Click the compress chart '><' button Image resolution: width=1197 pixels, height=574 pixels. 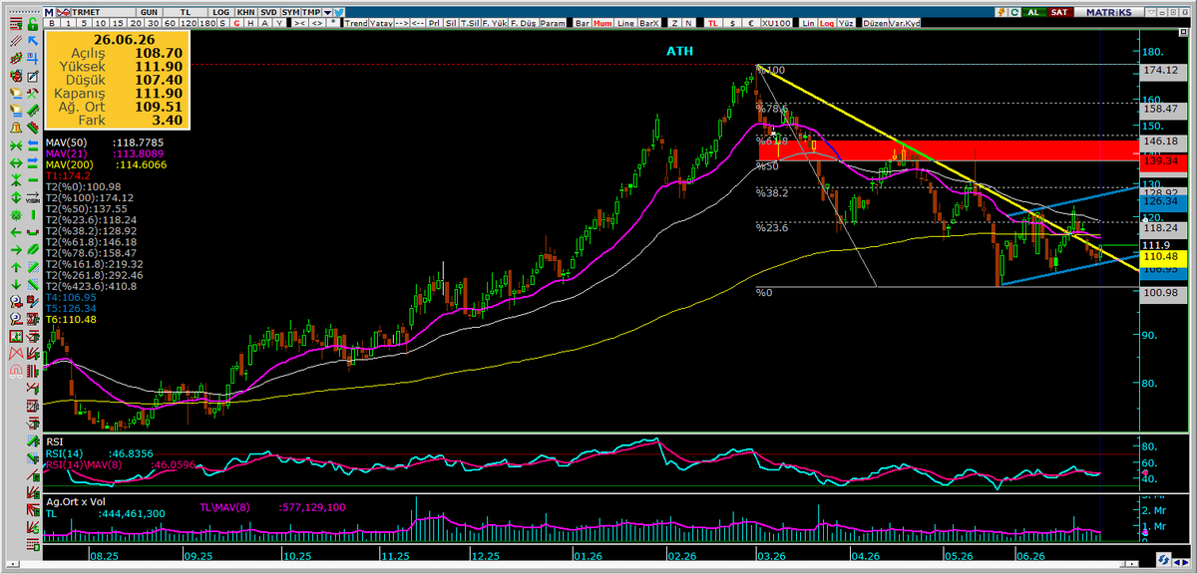coord(299,23)
